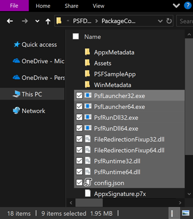Expand the ribbon chevron
This screenshot has width=193, height=219.
tap(176, 6)
